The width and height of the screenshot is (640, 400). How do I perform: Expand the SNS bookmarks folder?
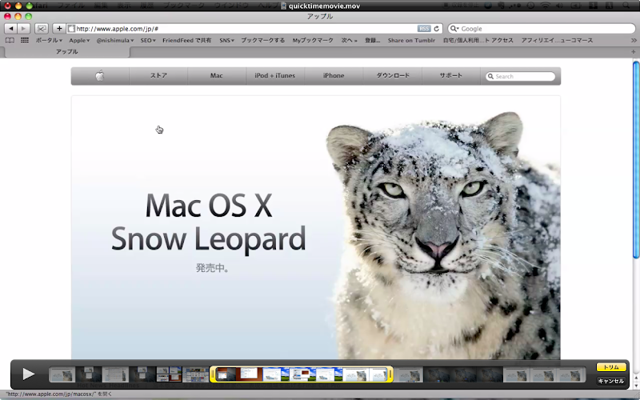[x=226, y=41]
